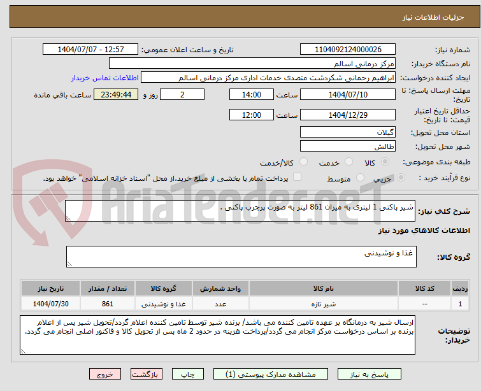Click the خروج exit button
Image resolution: width=481 pixels, height=391 pixels.
[105, 374]
